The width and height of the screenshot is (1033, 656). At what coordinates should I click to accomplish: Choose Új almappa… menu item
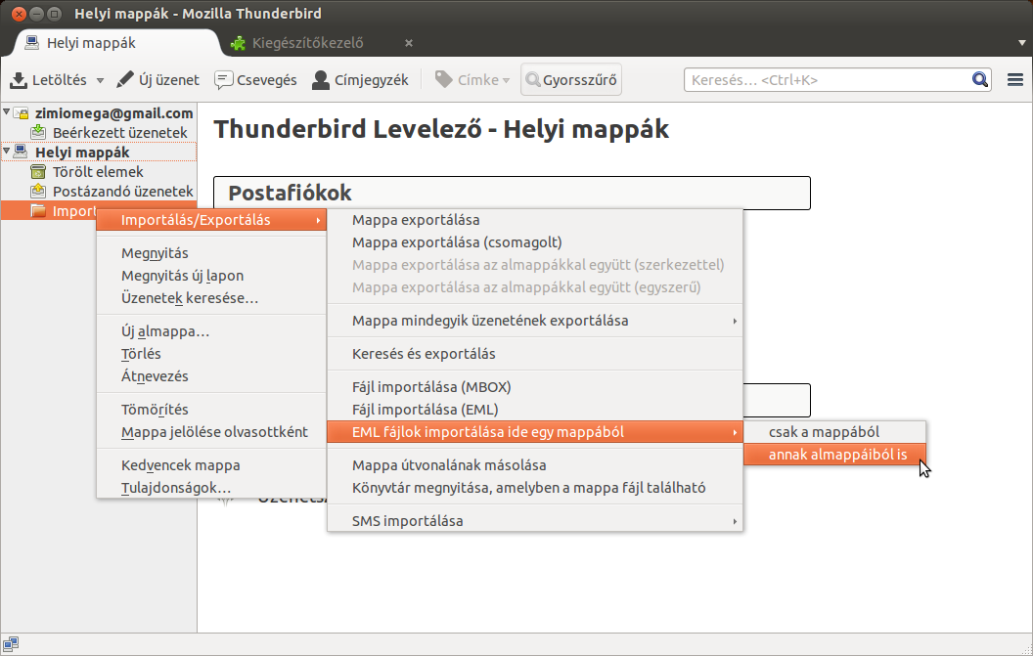click(x=211, y=331)
